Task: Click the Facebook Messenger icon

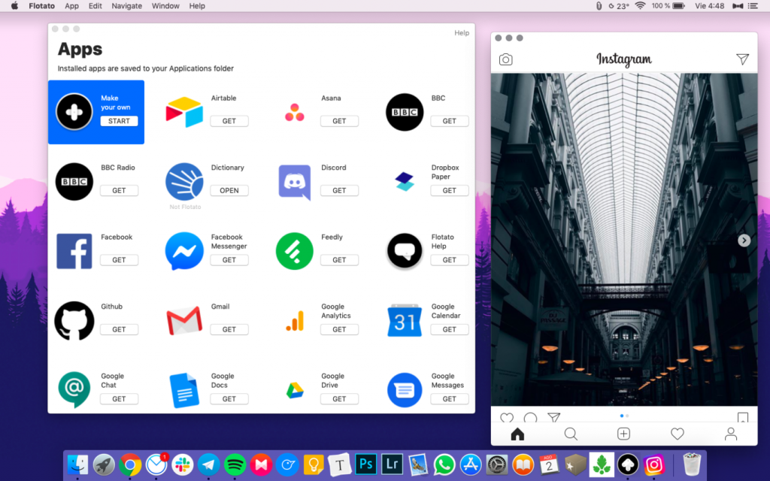Action: (184, 251)
